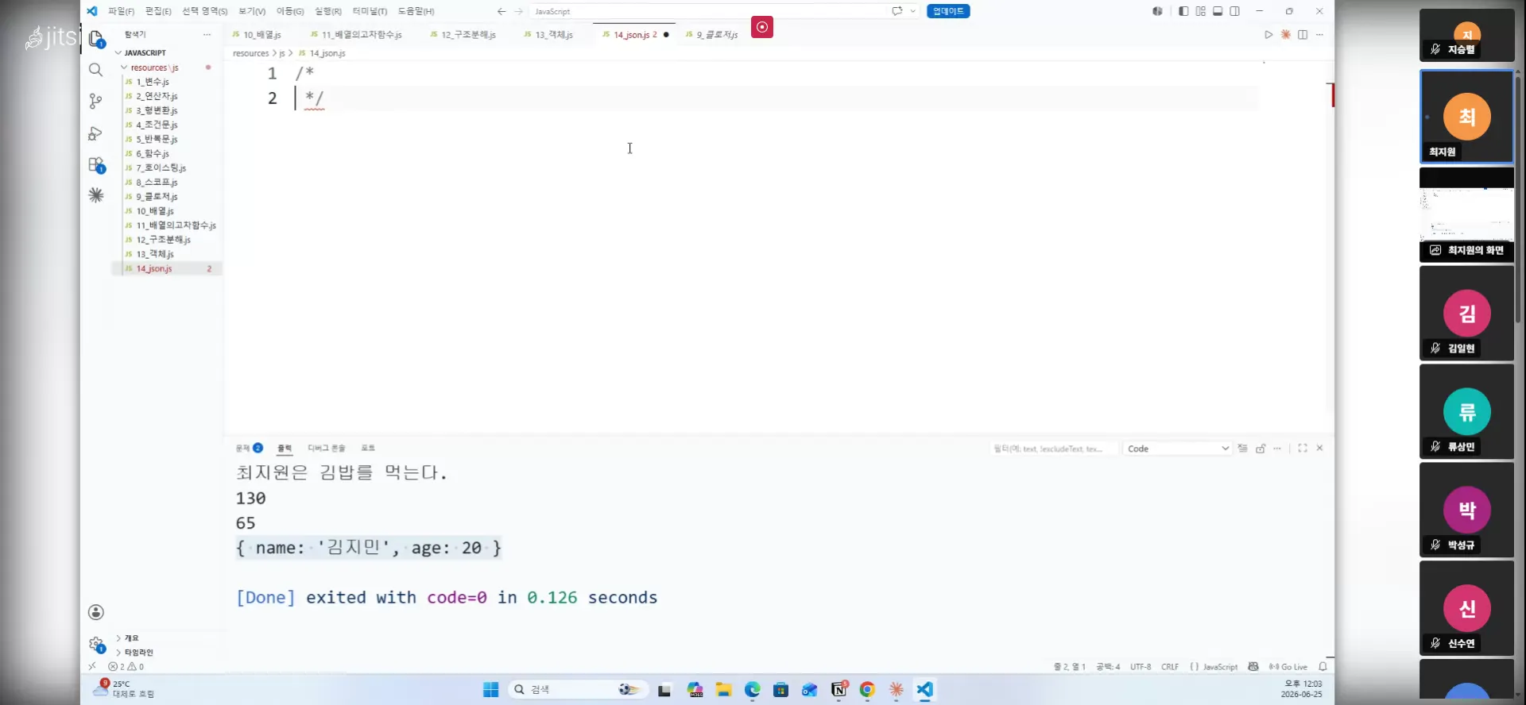Image resolution: width=1526 pixels, height=705 pixels.
Task: Open the Help menu (도움말)
Action: coord(416,11)
